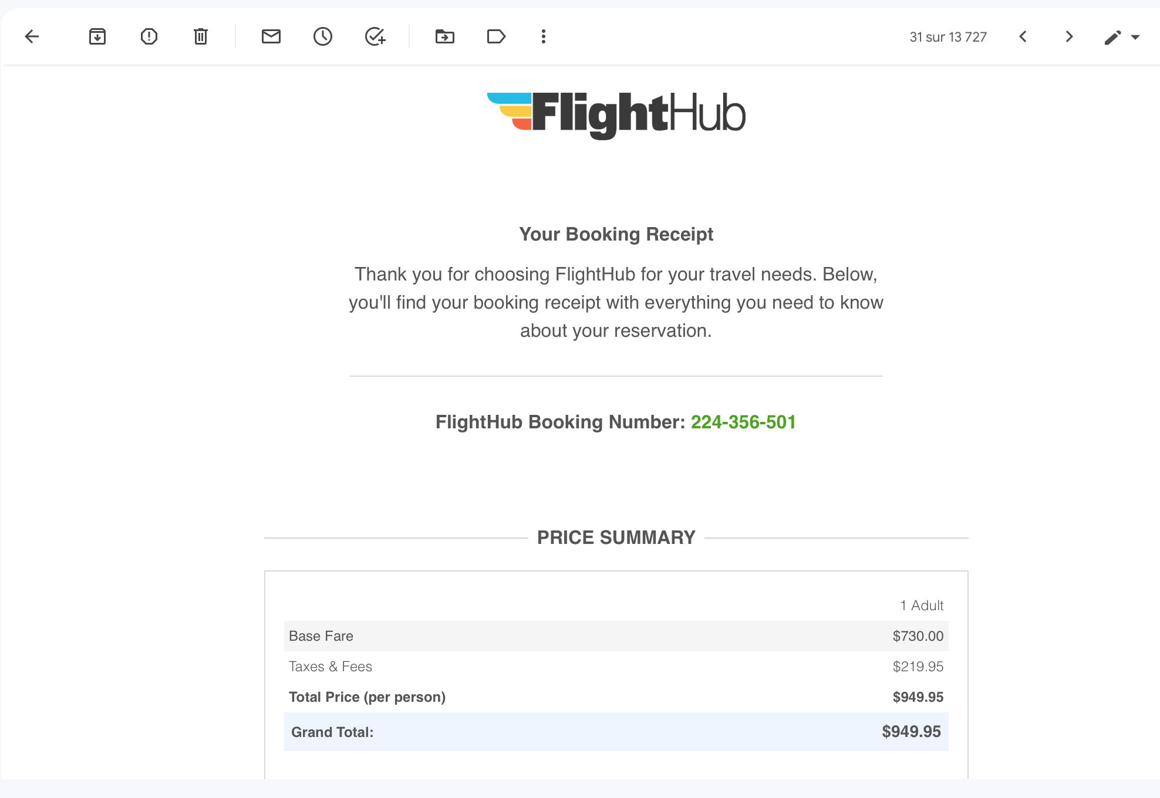Viewport: 1160px width, 798px height.
Task: Mark the email as unread
Action: coord(271,37)
